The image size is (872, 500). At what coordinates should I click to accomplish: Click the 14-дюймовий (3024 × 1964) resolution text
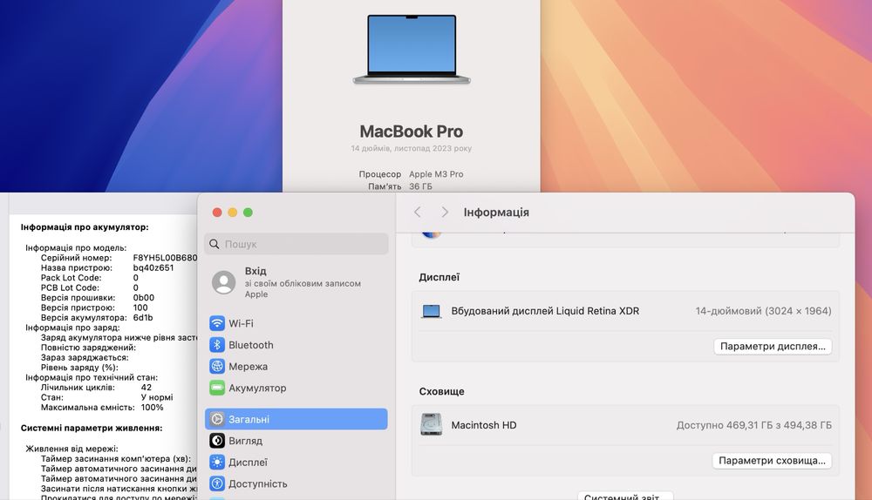click(763, 311)
